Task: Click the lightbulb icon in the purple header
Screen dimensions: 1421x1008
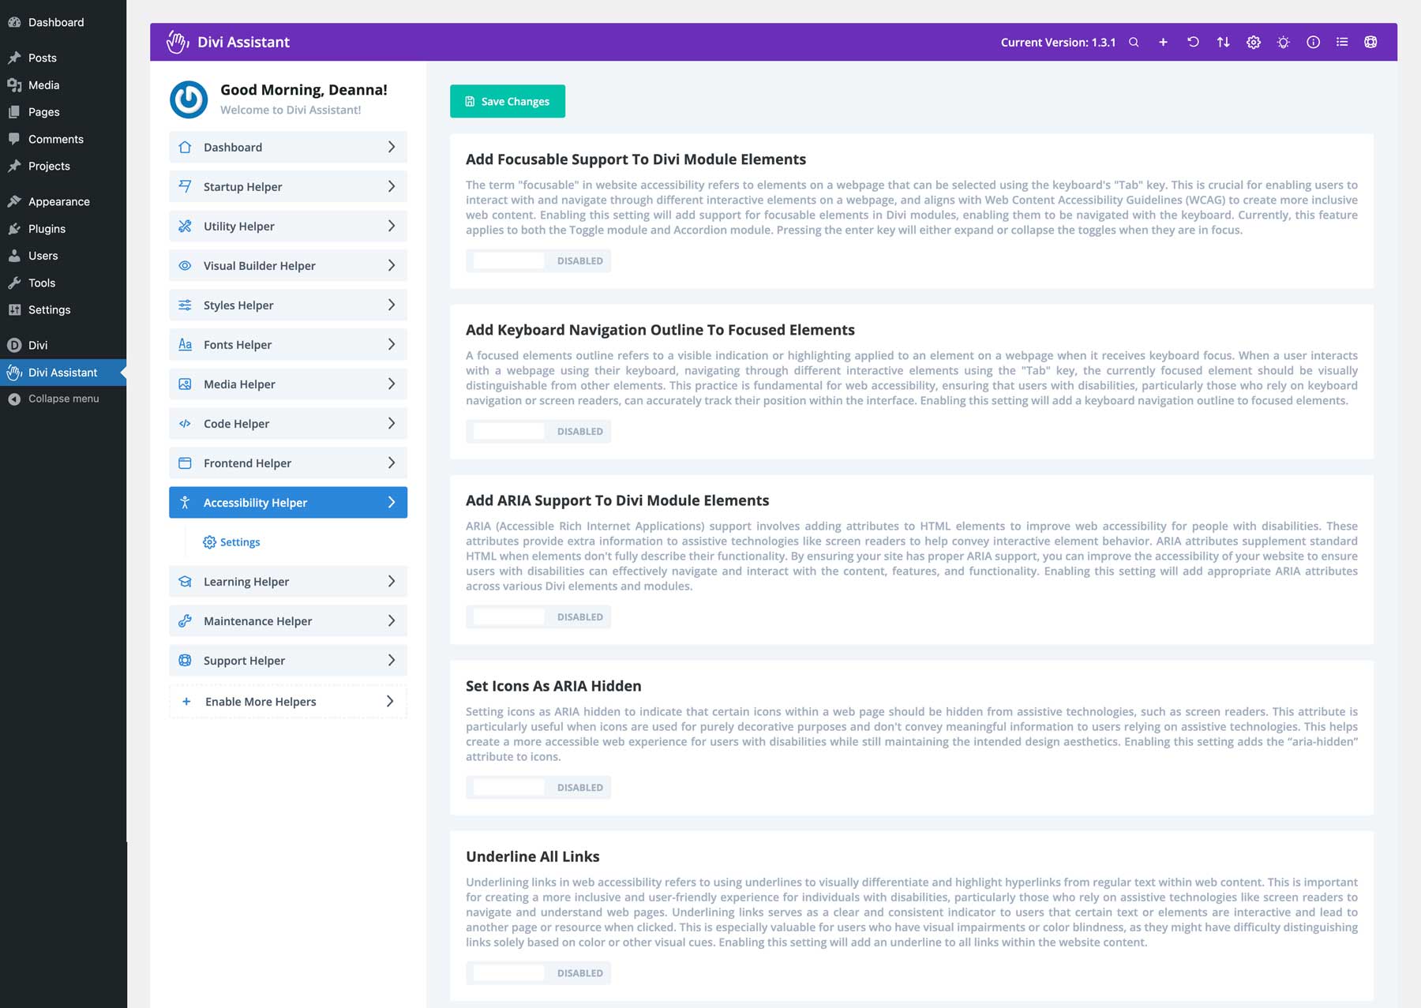Action: pyautogui.click(x=1284, y=43)
